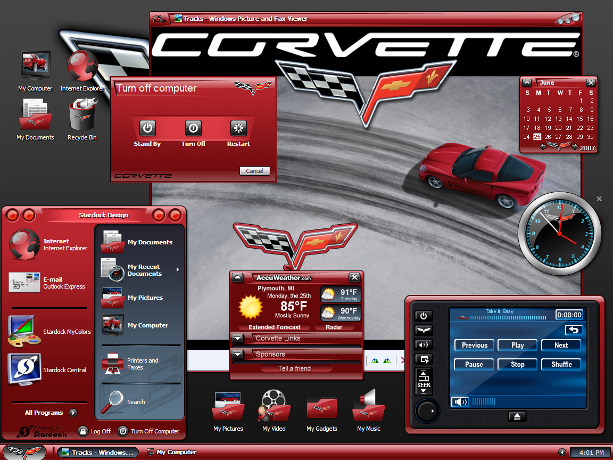Screen dimensions: 613x460
Task: Cancel the Turn off computer dialog
Action: pyautogui.click(x=254, y=171)
